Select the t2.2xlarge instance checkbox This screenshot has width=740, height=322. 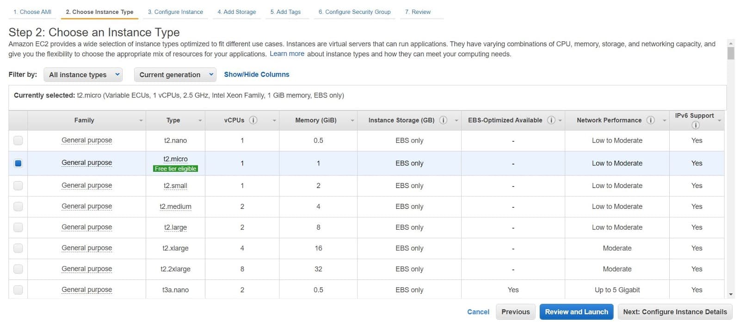click(18, 269)
